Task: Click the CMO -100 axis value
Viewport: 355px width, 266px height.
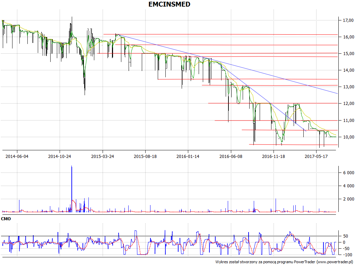Action: (347, 255)
